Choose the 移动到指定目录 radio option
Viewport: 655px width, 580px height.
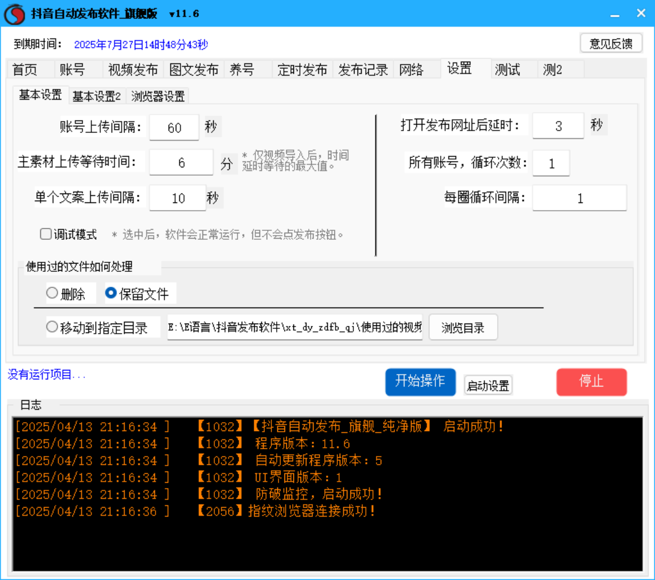[52, 327]
